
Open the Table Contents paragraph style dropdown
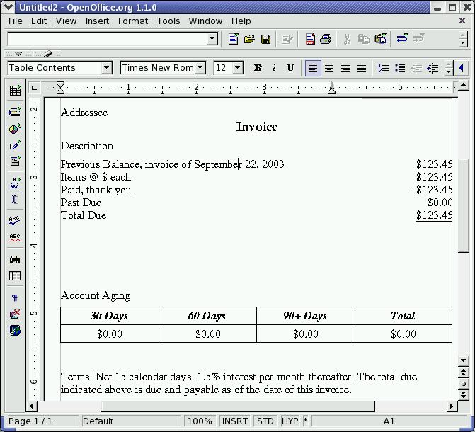(106, 68)
